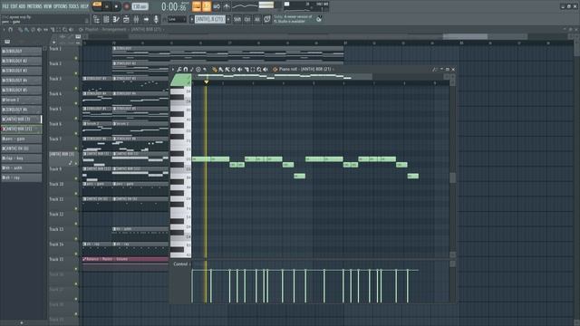Image resolution: width=580 pixels, height=326 pixels.
Task: Open the VIEW menu
Action: 47,6
